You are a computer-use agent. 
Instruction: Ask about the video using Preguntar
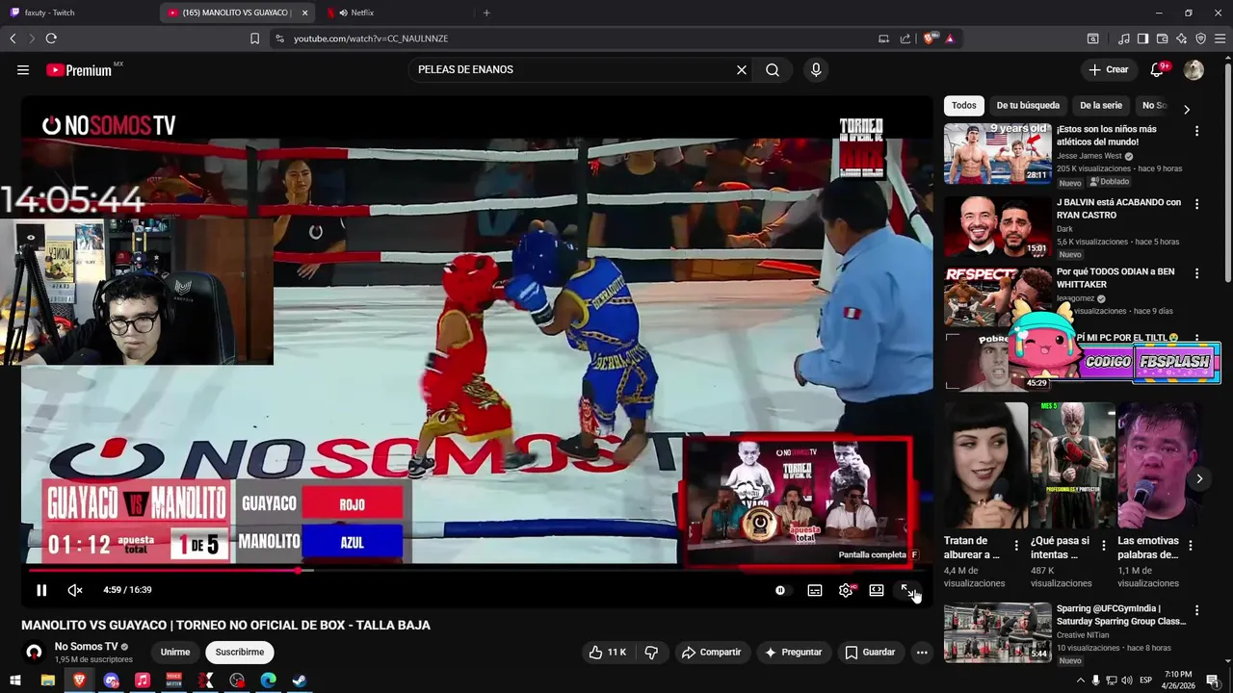[x=793, y=653]
